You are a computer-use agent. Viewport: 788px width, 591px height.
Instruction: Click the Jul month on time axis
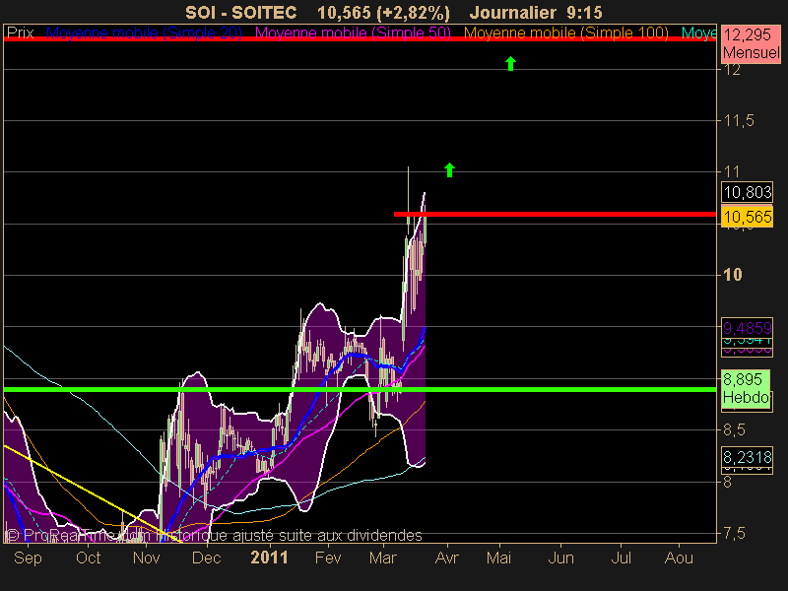[x=621, y=558]
